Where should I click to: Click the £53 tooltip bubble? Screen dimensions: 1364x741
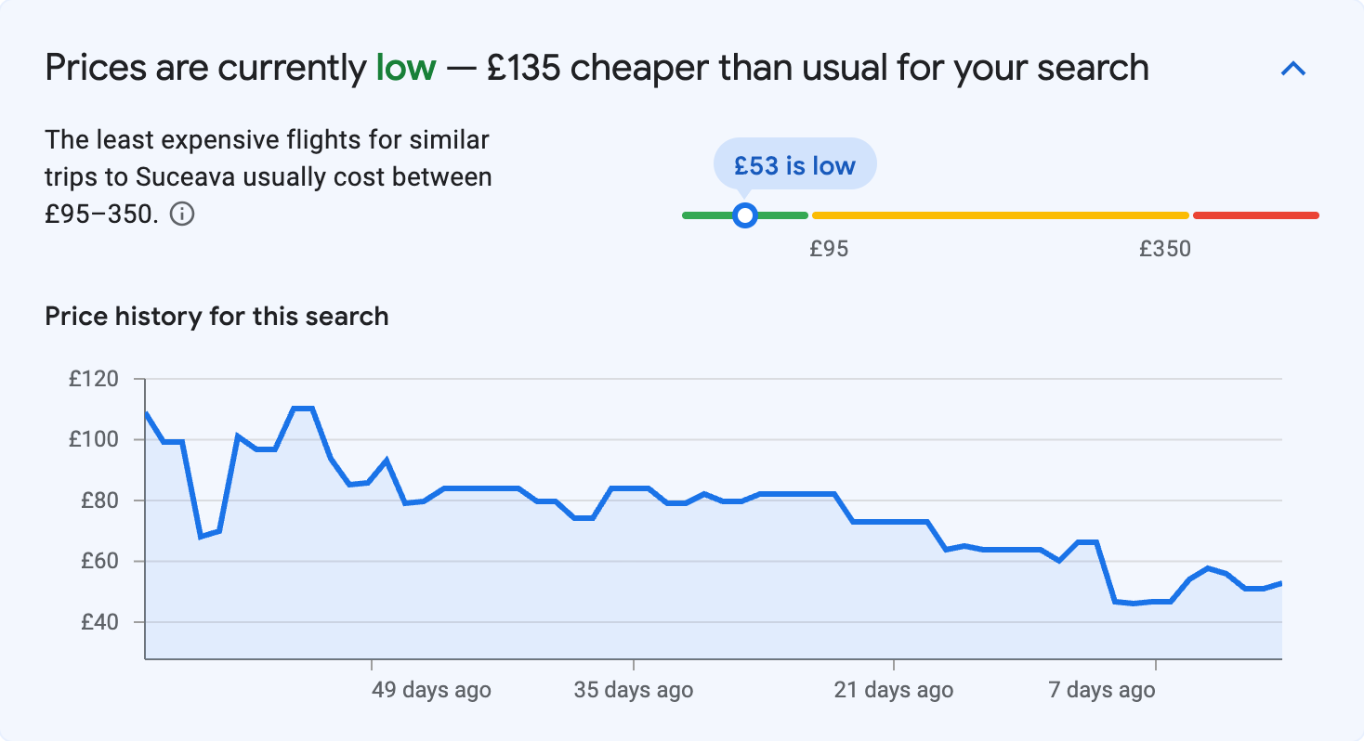tap(794, 164)
